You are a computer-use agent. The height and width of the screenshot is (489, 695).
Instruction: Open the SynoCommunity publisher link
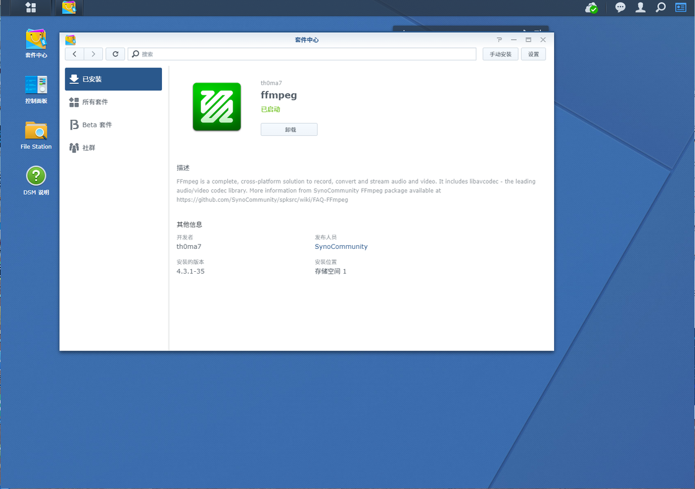(x=341, y=246)
